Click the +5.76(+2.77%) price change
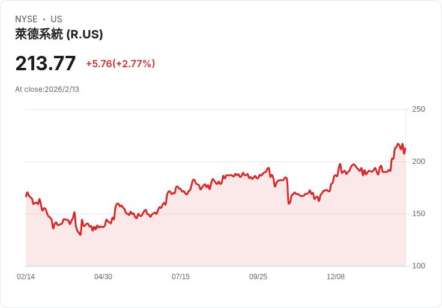This screenshot has width=442, height=308. pyautogui.click(x=120, y=64)
